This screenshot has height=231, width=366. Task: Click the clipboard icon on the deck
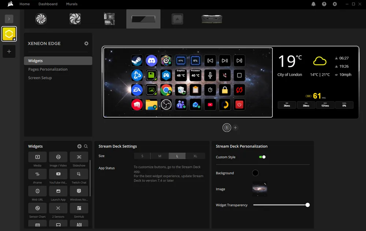tap(195, 90)
